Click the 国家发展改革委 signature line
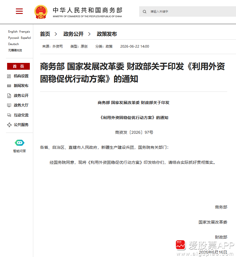Screen dimensions: 236x257 (x=213, y=222)
